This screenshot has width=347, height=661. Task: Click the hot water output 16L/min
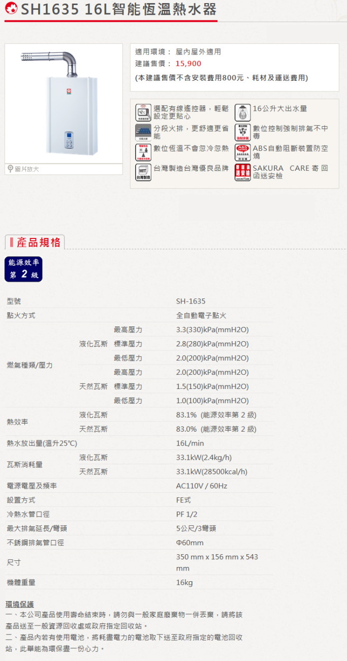click(190, 443)
